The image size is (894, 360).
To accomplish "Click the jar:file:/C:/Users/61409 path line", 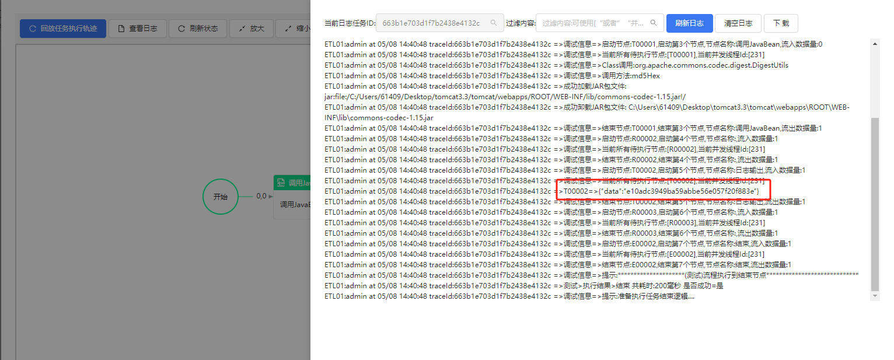I will (x=505, y=96).
